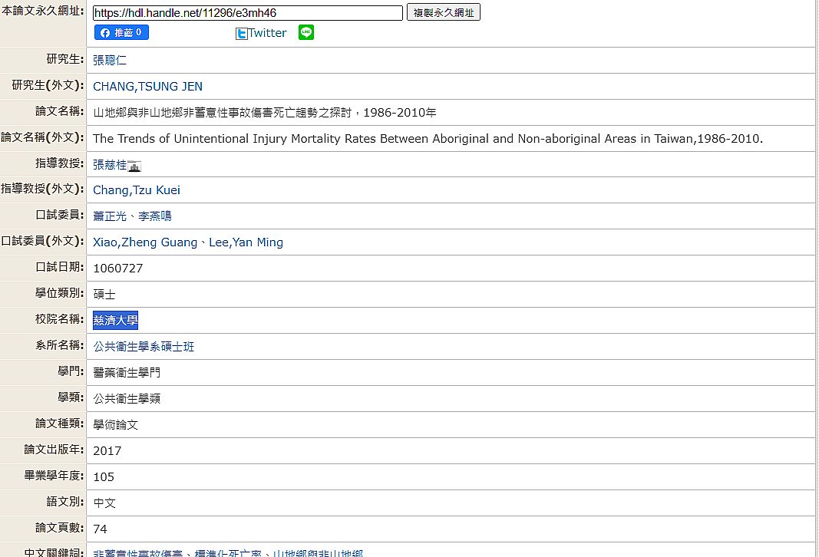
Task: Open the CHANG,TSUNG JEN author link
Action: coord(147,86)
